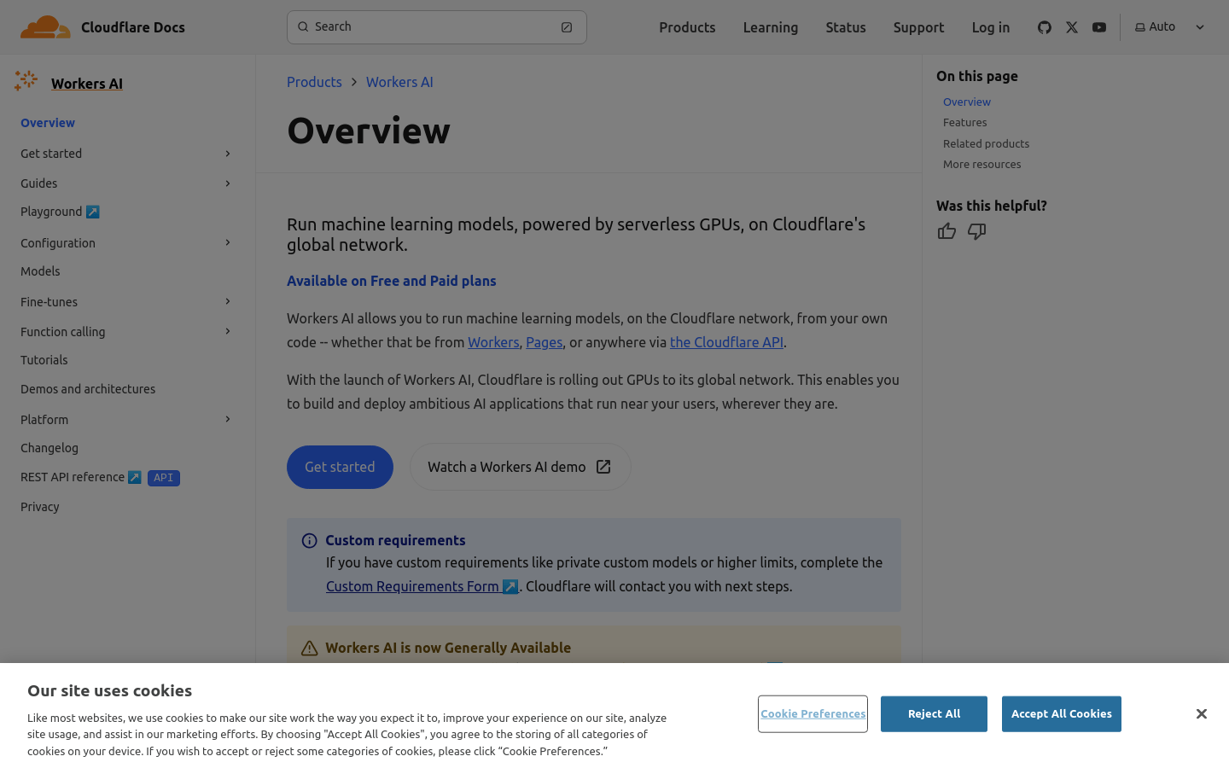
Task: Follow the Cloudflare API inline link
Action: [726, 342]
